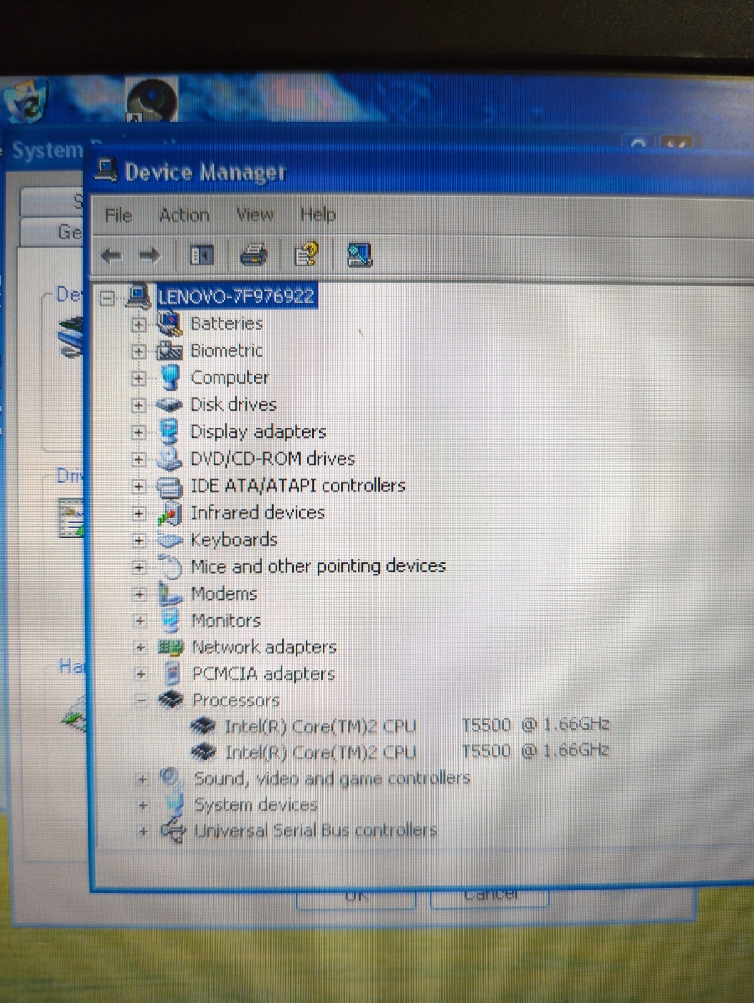
Task: Expand the Keyboards category
Action: coord(139,540)
